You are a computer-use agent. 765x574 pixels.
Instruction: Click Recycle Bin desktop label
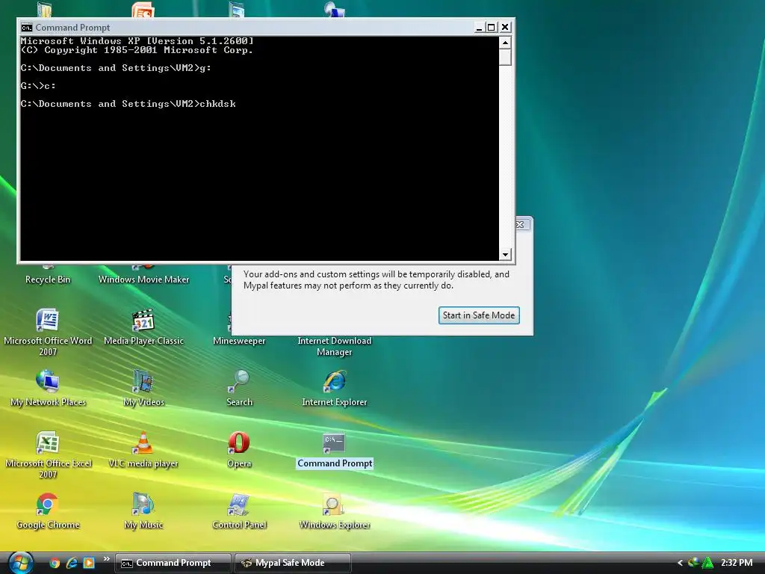point(48,280)
